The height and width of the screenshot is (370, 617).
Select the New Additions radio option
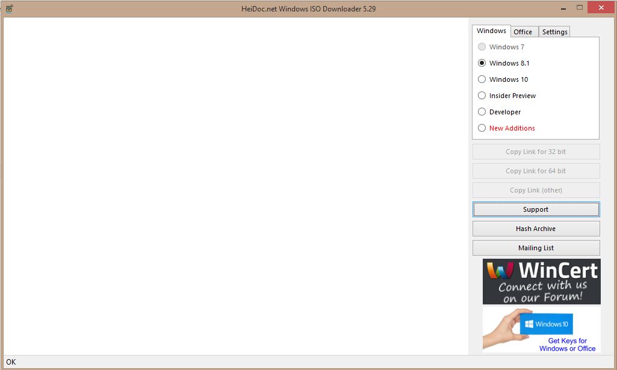tap(482, 128)
